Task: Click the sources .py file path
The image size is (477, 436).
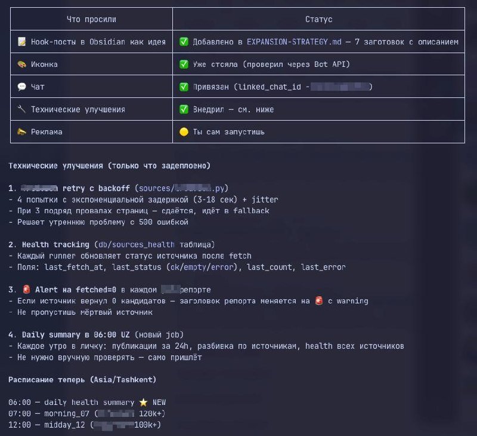Action: pos(181,188)
